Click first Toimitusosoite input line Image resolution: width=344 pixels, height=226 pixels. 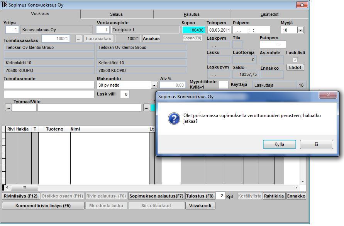click(x=49, y=85)
